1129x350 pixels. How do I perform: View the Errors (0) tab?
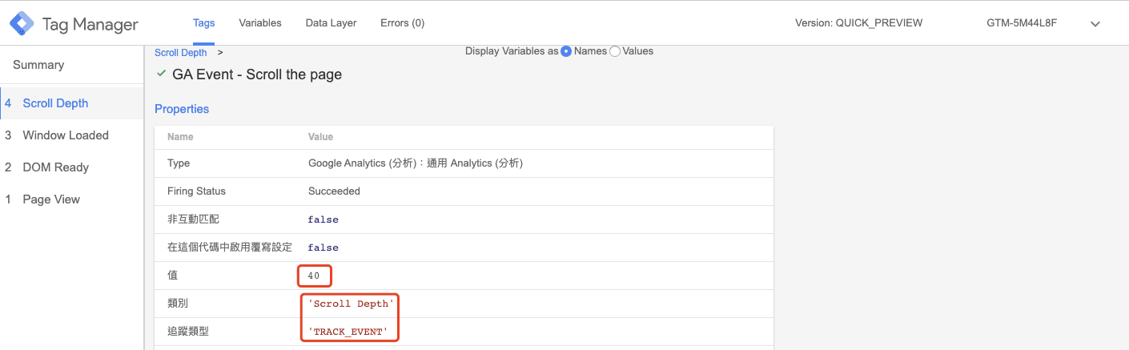pyautogui.click(x=402, y=23)
